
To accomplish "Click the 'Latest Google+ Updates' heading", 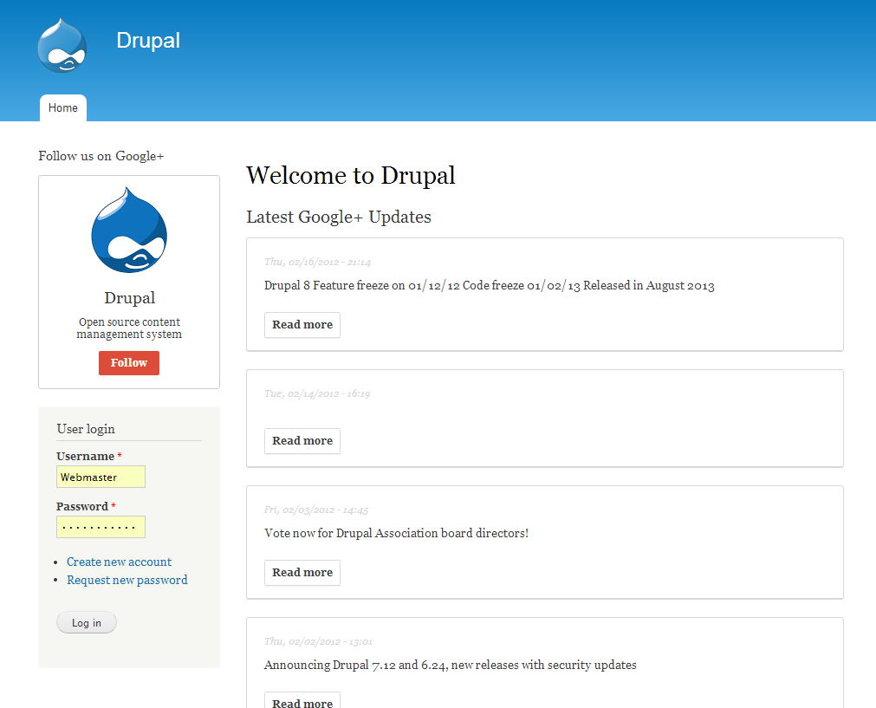I will pyautogui.click(x=339, y=217).
